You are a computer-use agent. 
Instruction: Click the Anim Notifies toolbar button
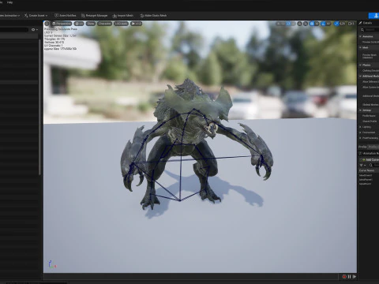pos(66,16)
